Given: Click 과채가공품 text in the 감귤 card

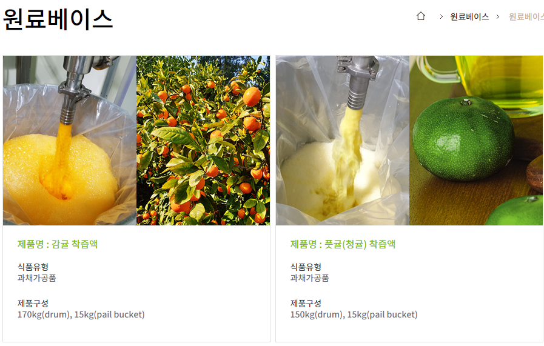Looking at the screenshot, I should 37,278.
